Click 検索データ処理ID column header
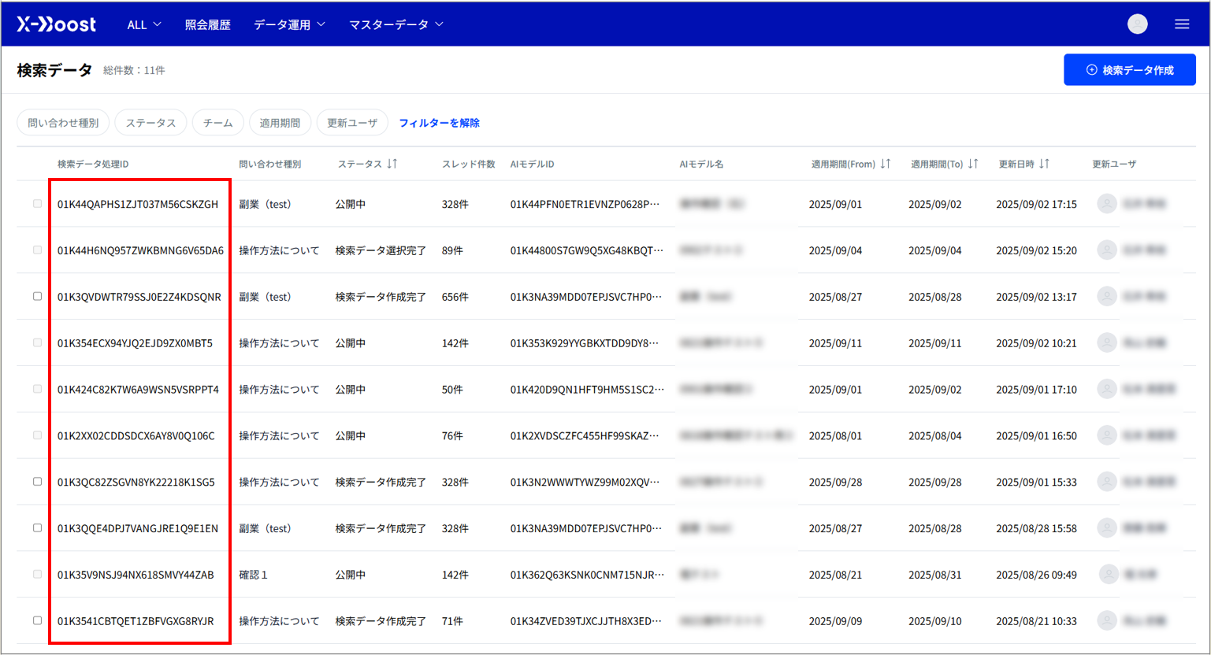Image resolution: width=1211 pixels, height=655 pixels. 93,164
